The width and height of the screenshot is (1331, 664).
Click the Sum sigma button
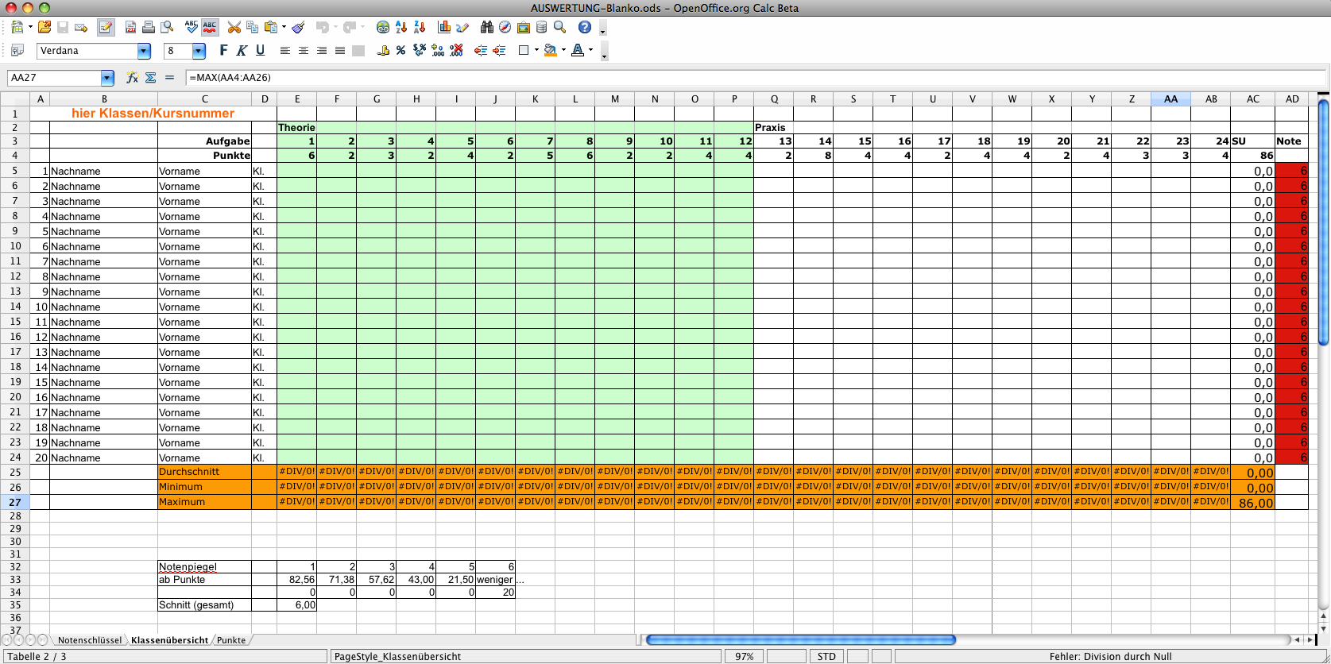point(150,78)
